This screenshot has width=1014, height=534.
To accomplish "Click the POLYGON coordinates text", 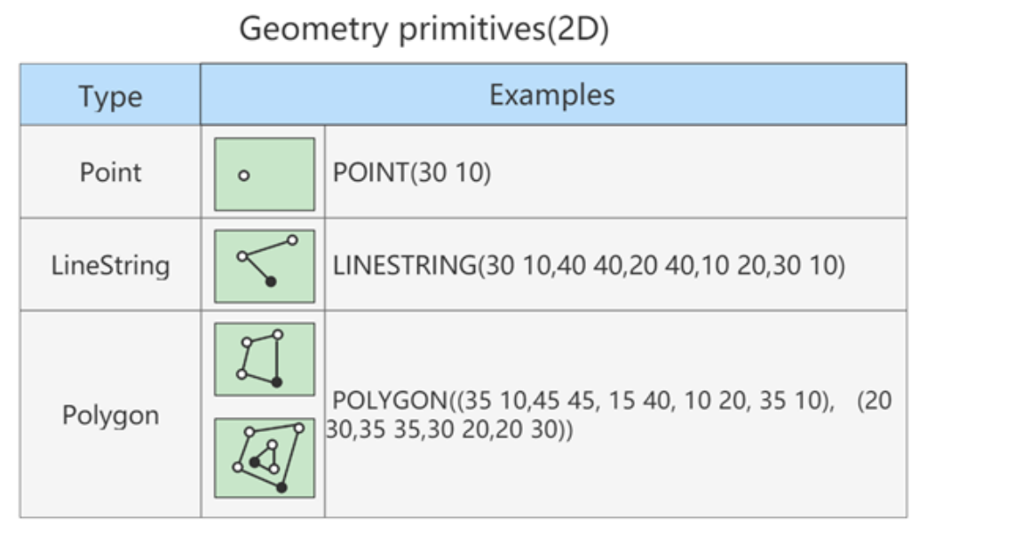I will pyautogui.click(x=608, y=414).
